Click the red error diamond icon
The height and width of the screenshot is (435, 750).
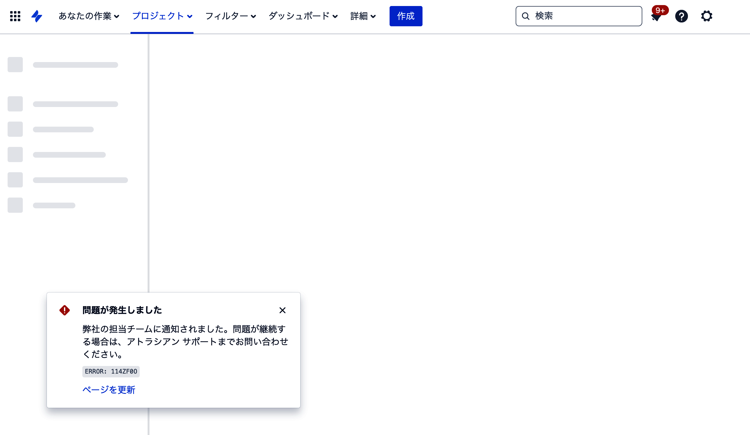[x=65, y=310]
